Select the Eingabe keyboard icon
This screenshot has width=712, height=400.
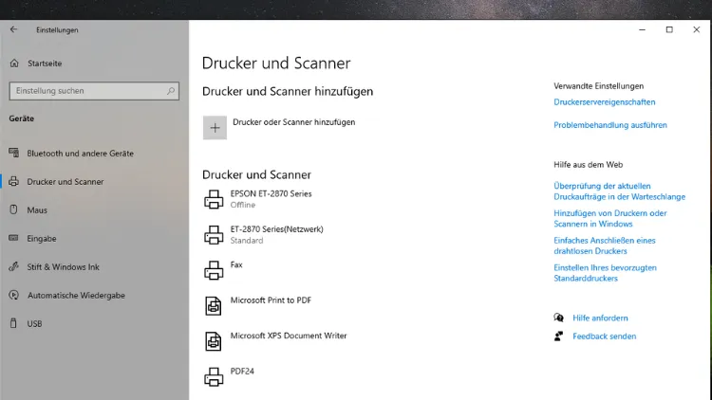(13, 238)
